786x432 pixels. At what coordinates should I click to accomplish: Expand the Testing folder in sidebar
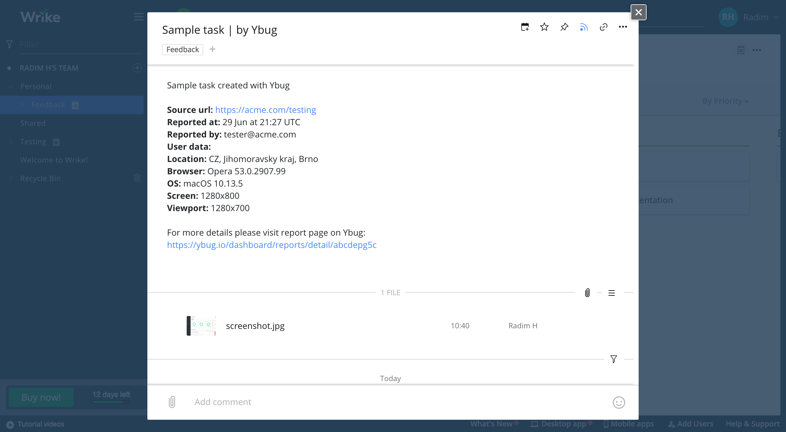click(11, 141)
